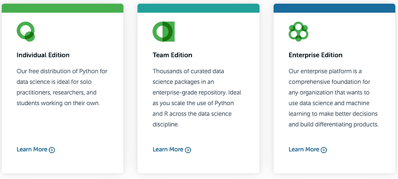
Task: Click the Enterprise Edition clustered circles logo
Action: pyautogui.click(x=298, y=32)
